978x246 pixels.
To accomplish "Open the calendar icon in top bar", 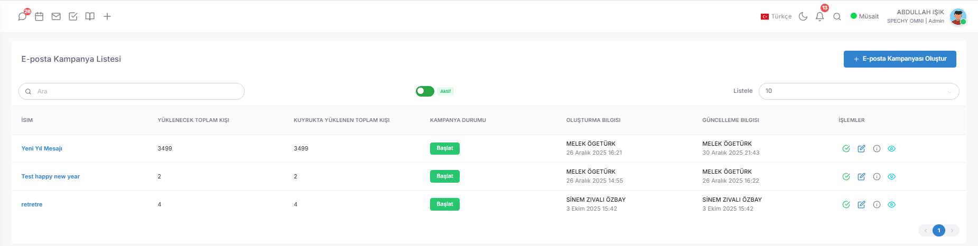I will pos(39,16).
